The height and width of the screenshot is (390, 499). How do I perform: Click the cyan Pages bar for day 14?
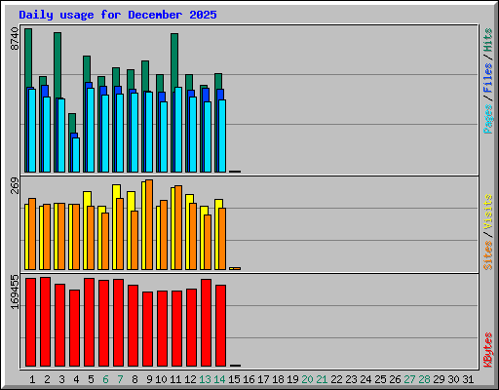pos(222,136)
